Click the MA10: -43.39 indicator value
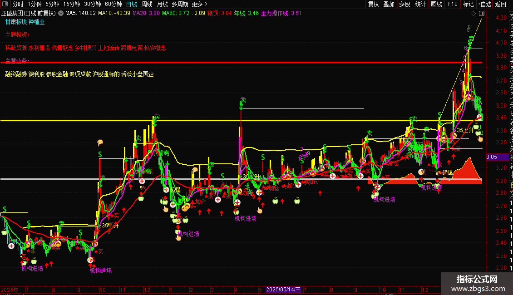 pos(114,14)
